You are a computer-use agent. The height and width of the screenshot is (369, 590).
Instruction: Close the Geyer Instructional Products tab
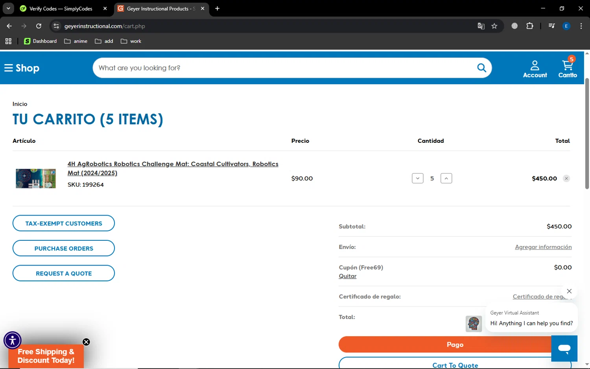click(203, 8)
